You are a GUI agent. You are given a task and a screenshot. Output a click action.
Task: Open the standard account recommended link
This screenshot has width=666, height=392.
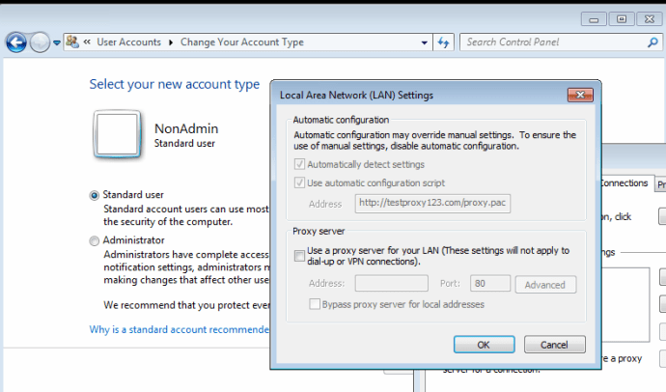pos(179,330)
